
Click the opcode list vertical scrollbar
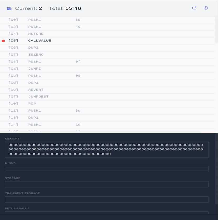click(217, 30)
